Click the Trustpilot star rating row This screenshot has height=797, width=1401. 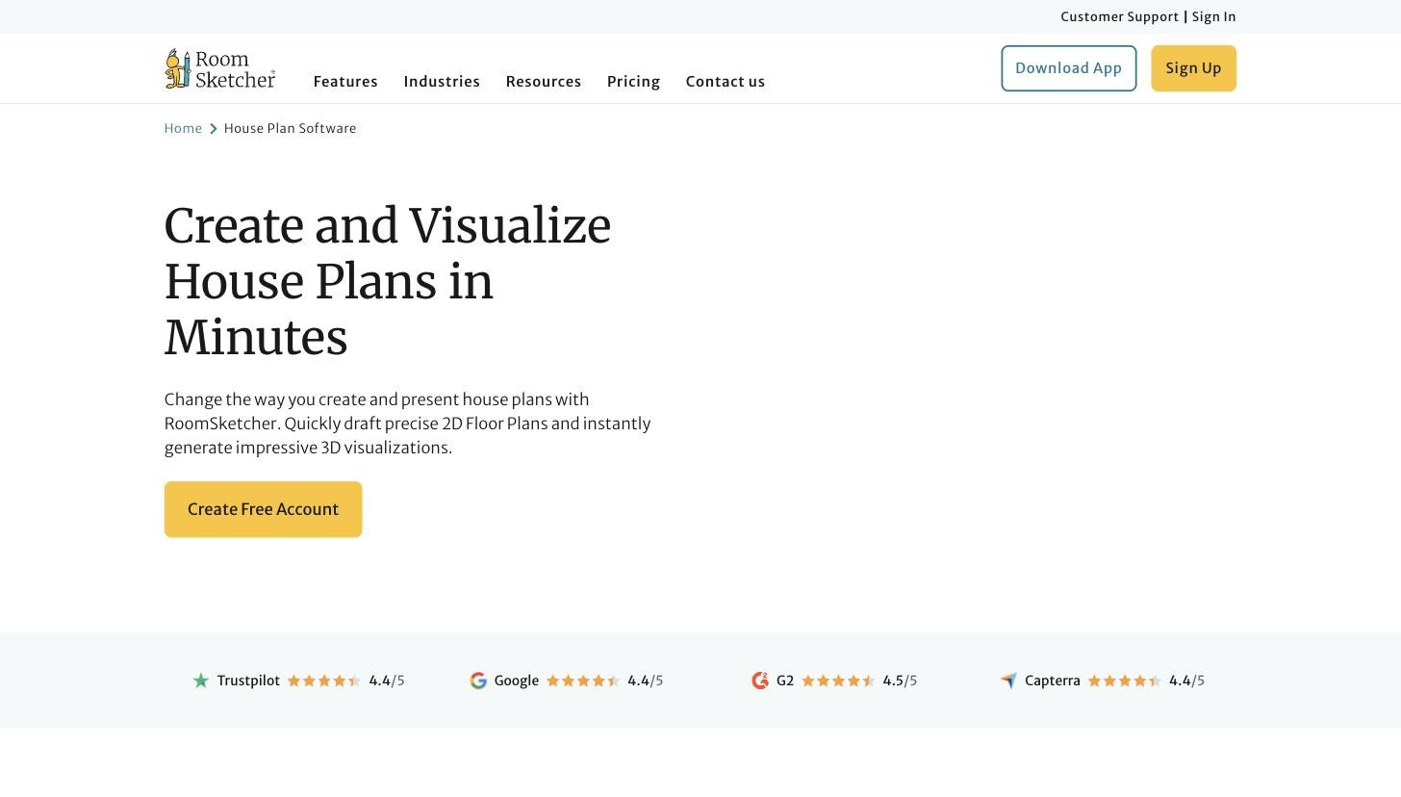324,681
